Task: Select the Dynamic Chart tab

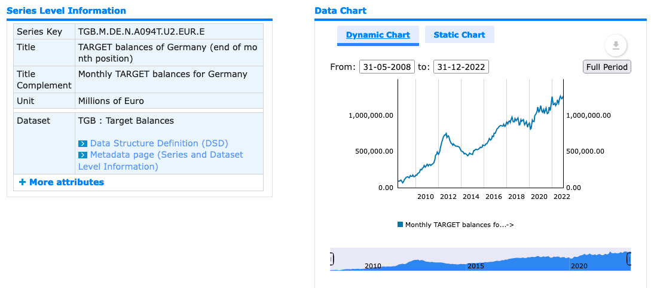Action: [x=378, y=35]
